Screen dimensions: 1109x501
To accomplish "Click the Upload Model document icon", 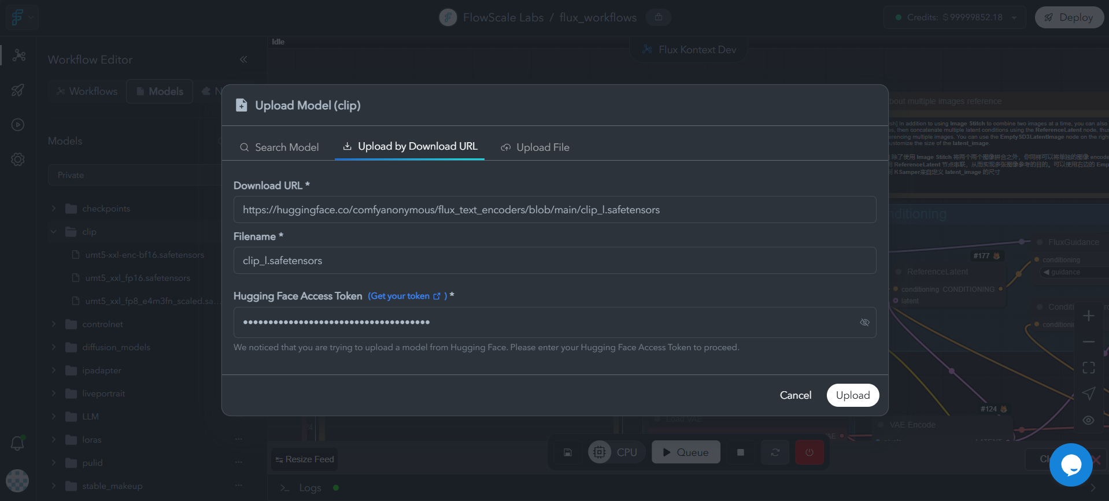I will click(241, 105).
